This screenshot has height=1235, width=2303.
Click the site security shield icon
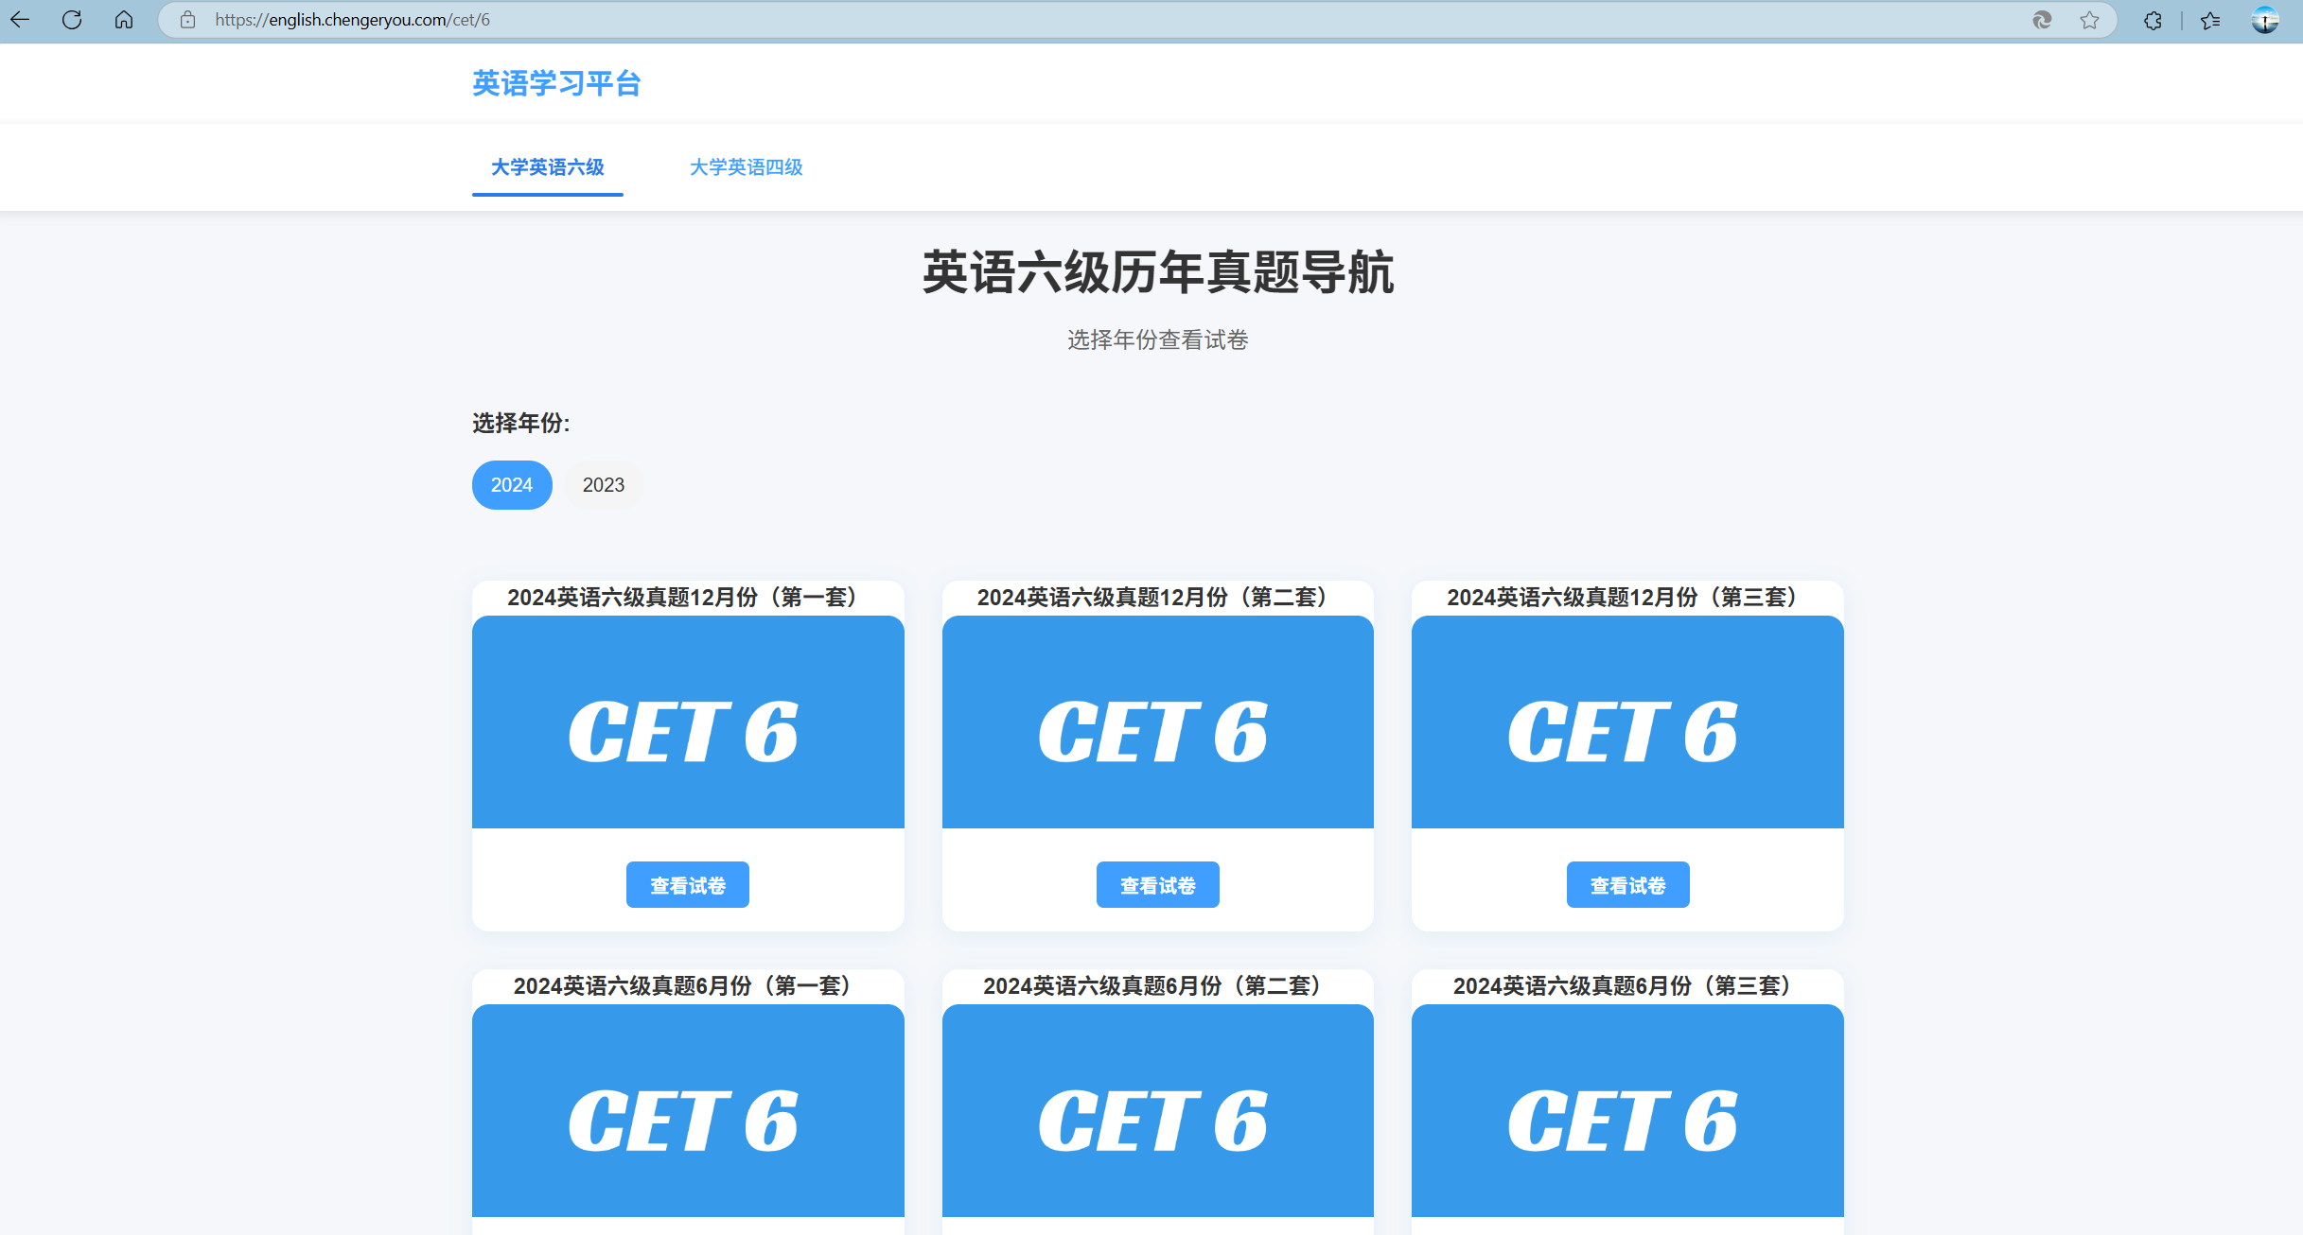(x=186, y=19)
